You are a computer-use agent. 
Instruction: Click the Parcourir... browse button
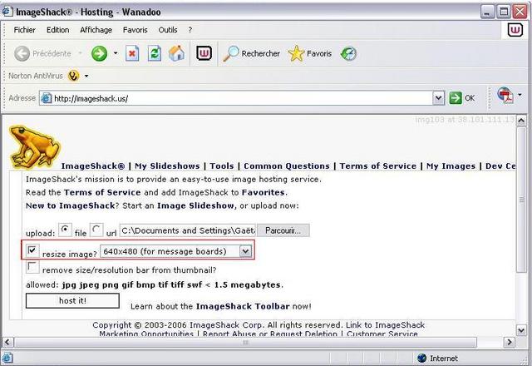(x=283, y=230)
